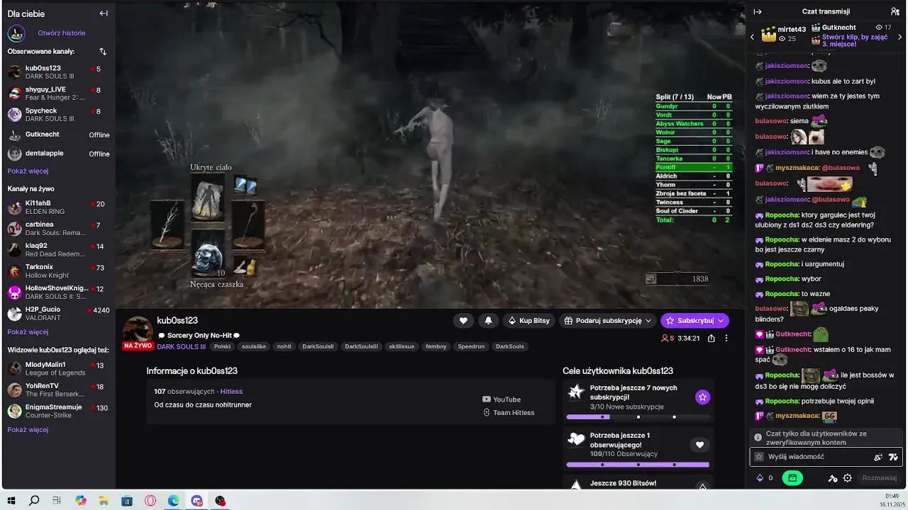The image size is (908, 510).
Task: Open moderator tools hammer icon
Action: pos(833,478)
